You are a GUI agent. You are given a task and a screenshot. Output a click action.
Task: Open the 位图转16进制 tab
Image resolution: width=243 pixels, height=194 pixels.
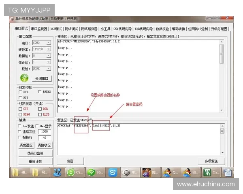tap(198, 29)
